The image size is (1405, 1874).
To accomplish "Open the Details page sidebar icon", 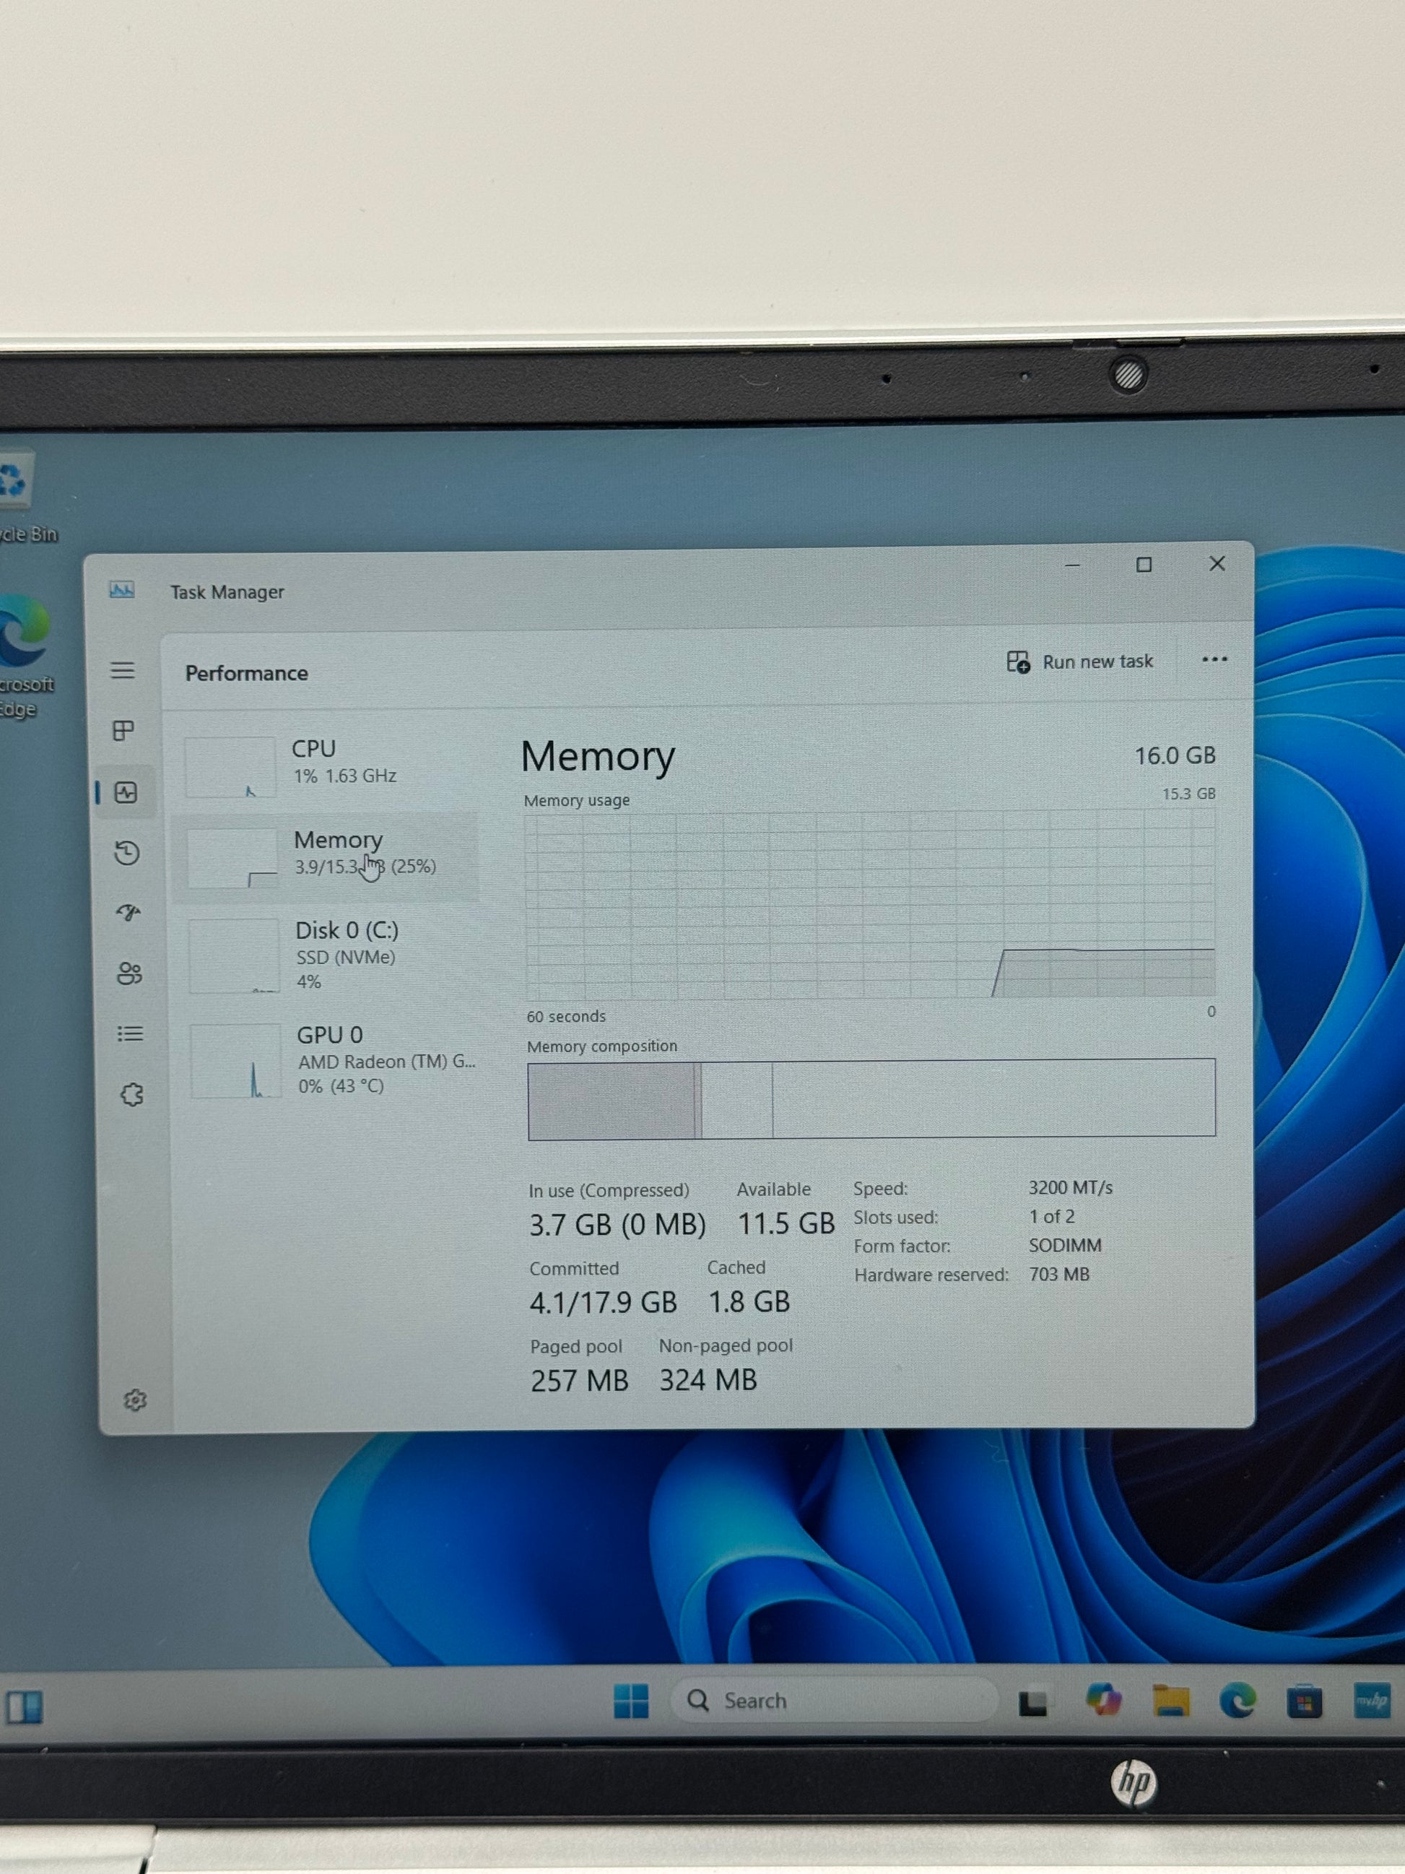I will point(129,1033).
